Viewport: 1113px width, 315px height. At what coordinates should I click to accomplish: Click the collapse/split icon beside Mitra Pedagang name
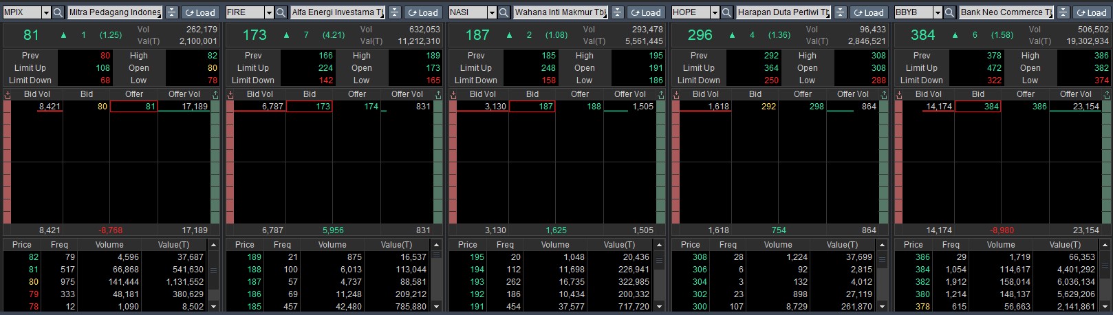point(171,12)
